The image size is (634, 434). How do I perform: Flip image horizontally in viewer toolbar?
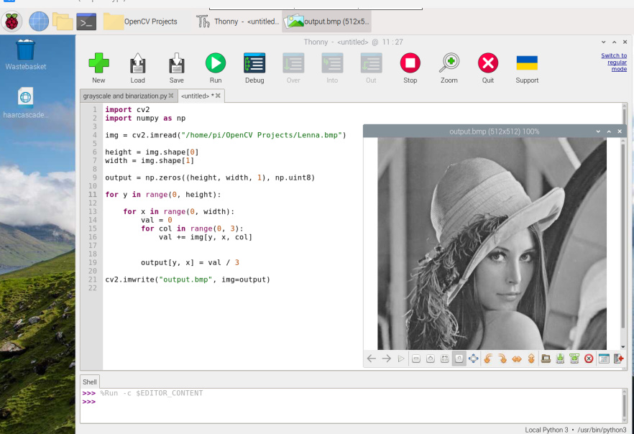(x=517, y=359)
